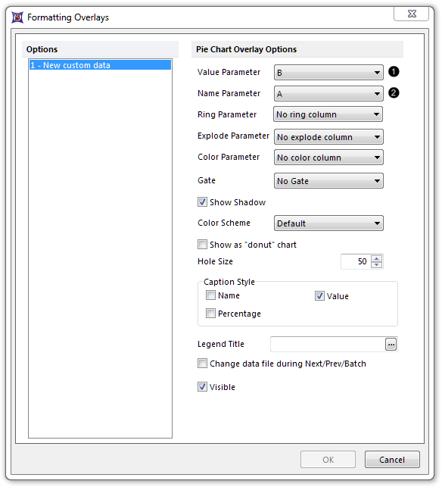This screenshot has width=442, height=487.
Task: Check the Name caption style box
Action: (x=210, y=295)
